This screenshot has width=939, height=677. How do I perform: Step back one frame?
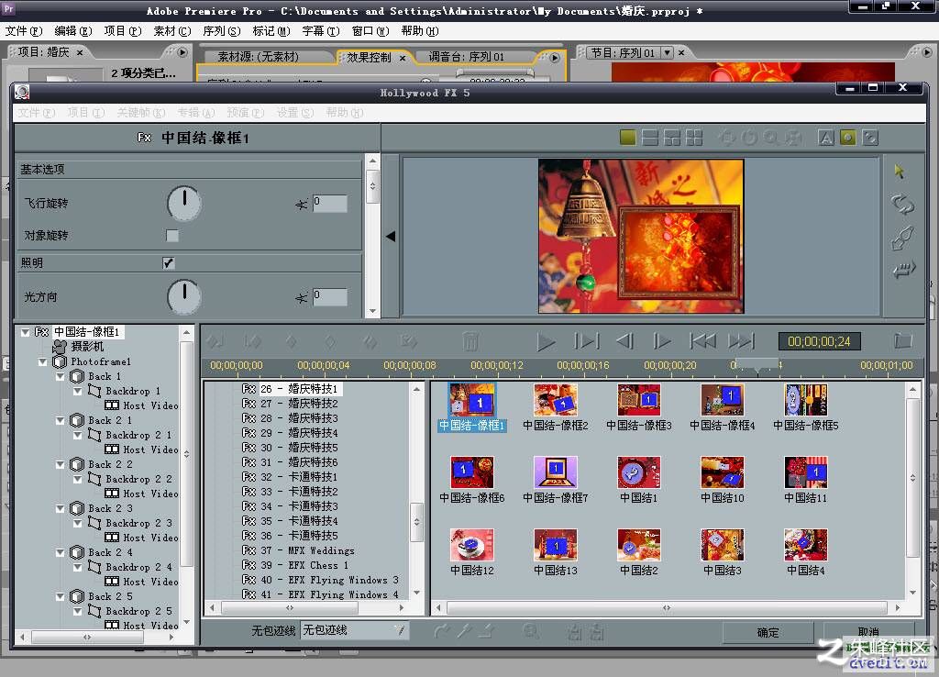[x=624, y=341]
